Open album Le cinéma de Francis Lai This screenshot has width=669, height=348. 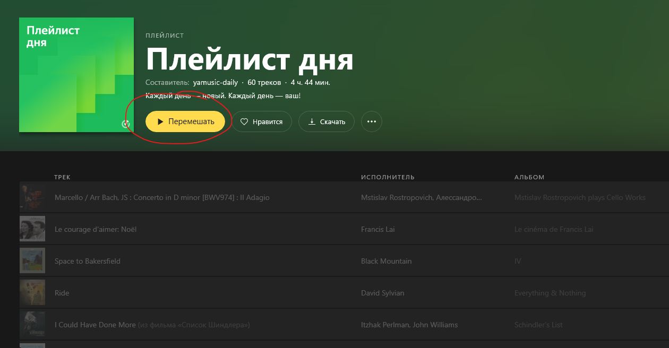554,229
